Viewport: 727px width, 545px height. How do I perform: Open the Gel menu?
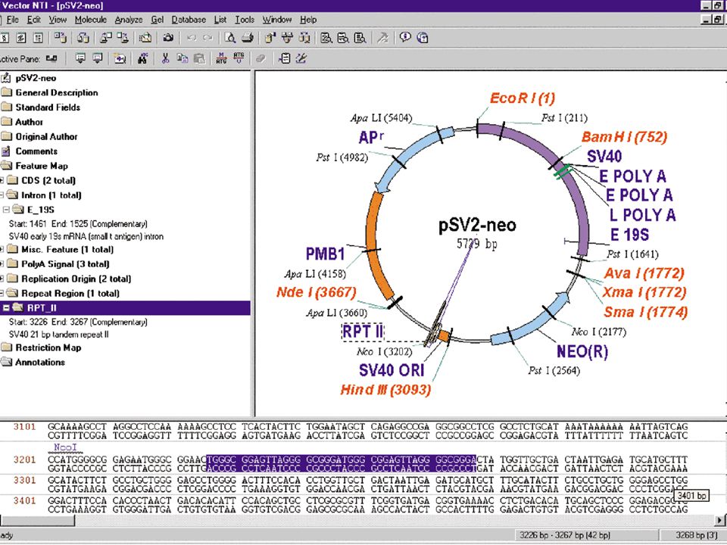coord(158,20)
